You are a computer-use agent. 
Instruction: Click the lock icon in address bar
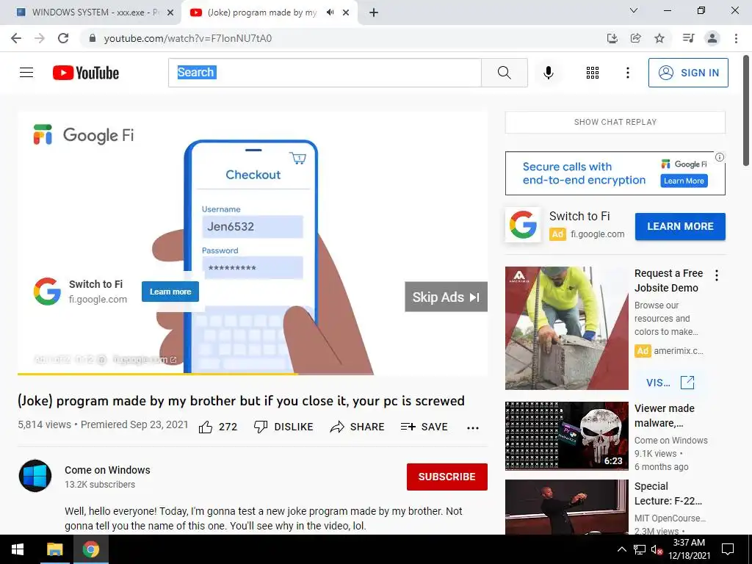tap(93, 38)
